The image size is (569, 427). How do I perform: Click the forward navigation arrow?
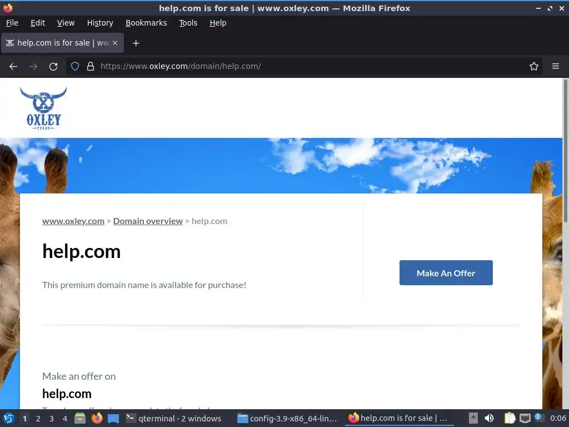(33, 67)
